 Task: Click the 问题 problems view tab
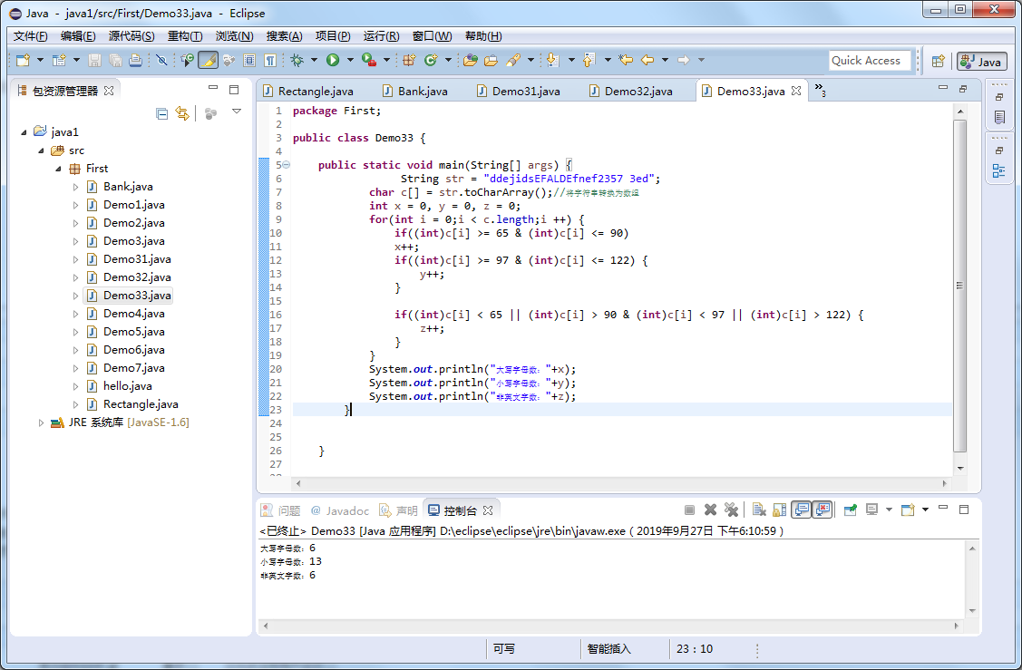click(x=281, y=511)
